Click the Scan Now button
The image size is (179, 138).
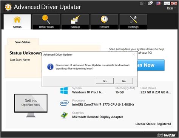point(151,65)
